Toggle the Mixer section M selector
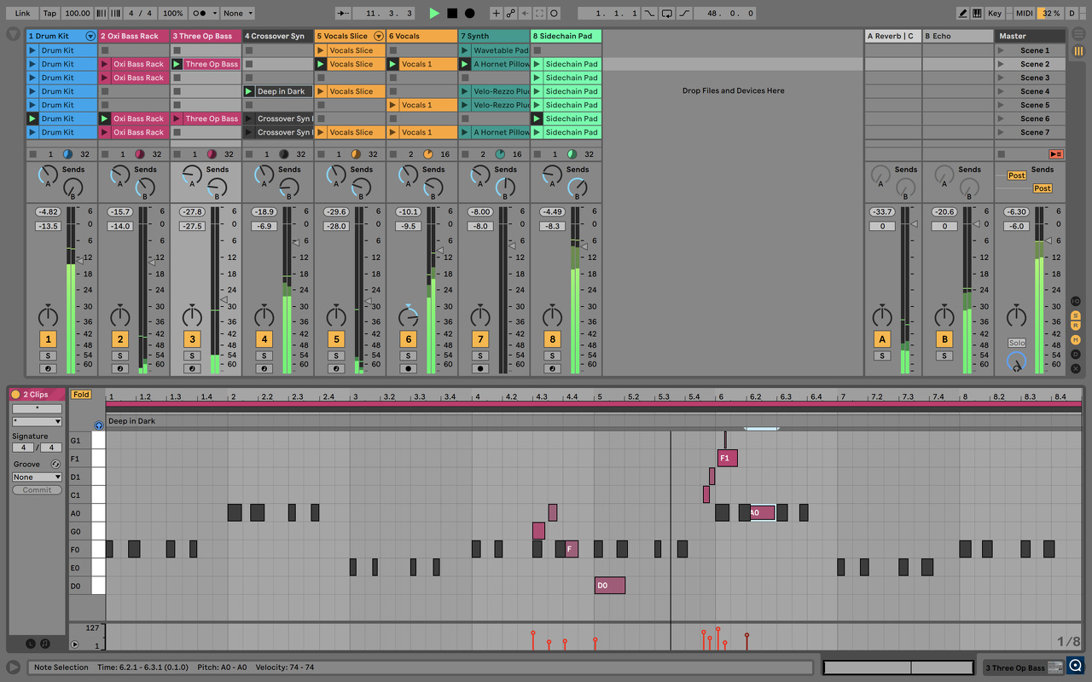This screenshot has height=682, width=1092. pos(1076,339)
